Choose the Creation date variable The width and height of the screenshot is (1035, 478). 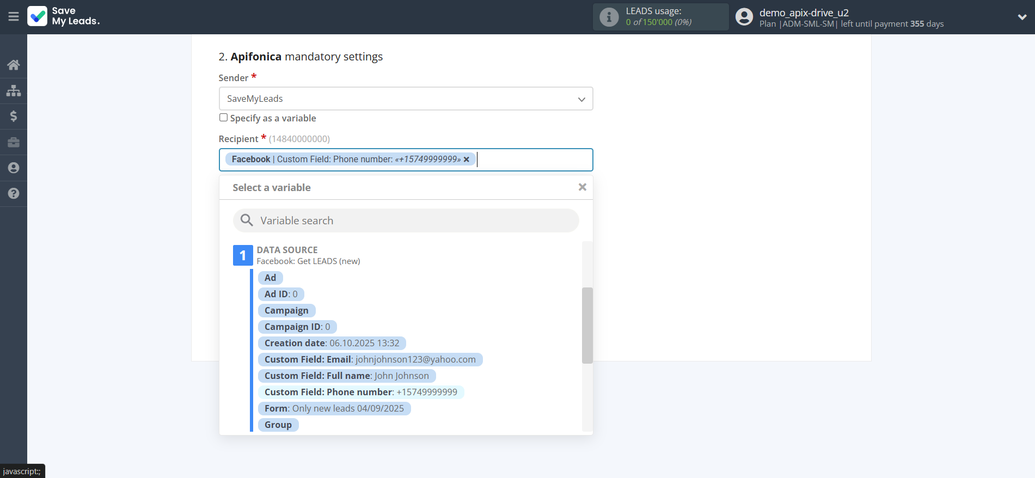coord(332,343)
